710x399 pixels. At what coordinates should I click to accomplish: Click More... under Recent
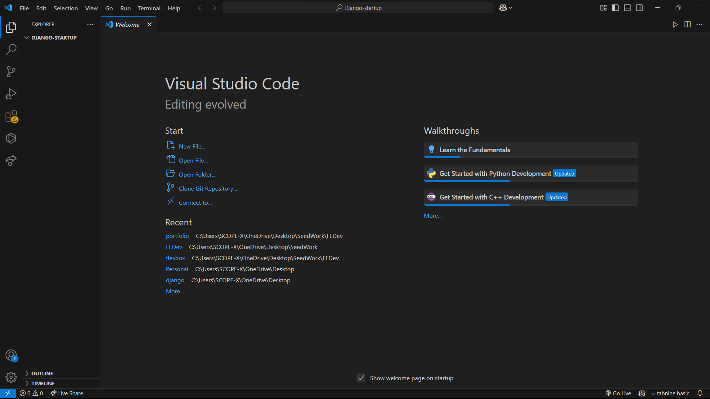[x=175, y=291]
